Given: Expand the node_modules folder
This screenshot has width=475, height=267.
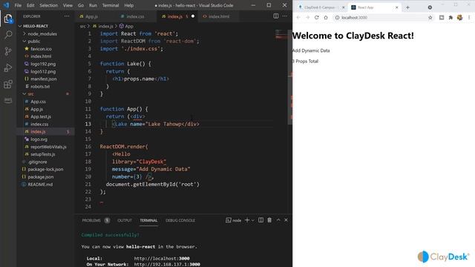Looking at the screenshot, I should (x=24, y=33).
